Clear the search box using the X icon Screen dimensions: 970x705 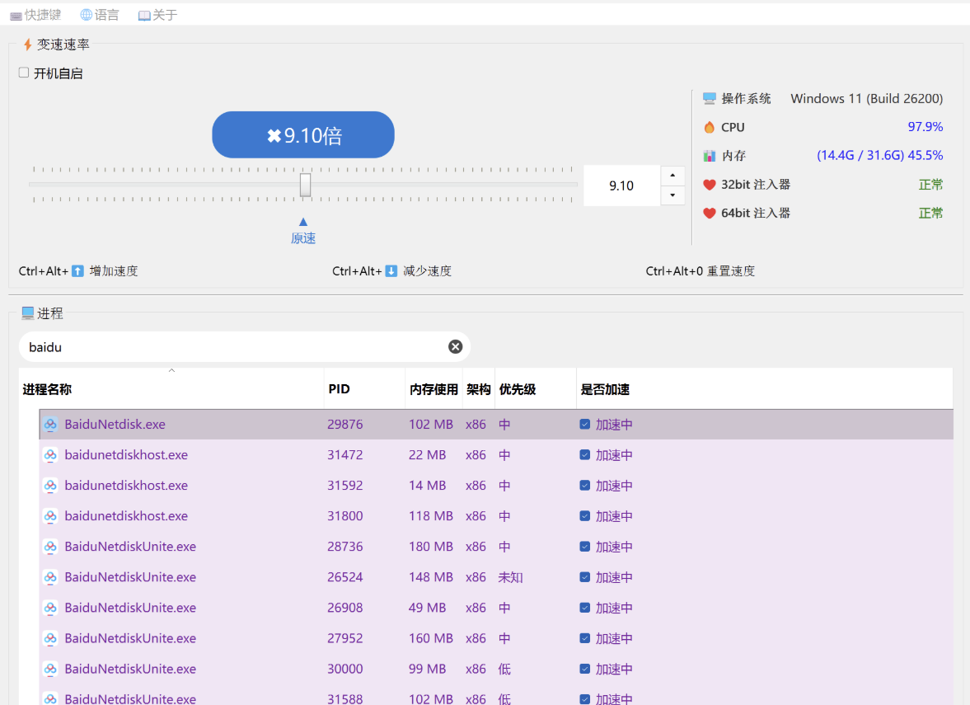tap(455, 346)
